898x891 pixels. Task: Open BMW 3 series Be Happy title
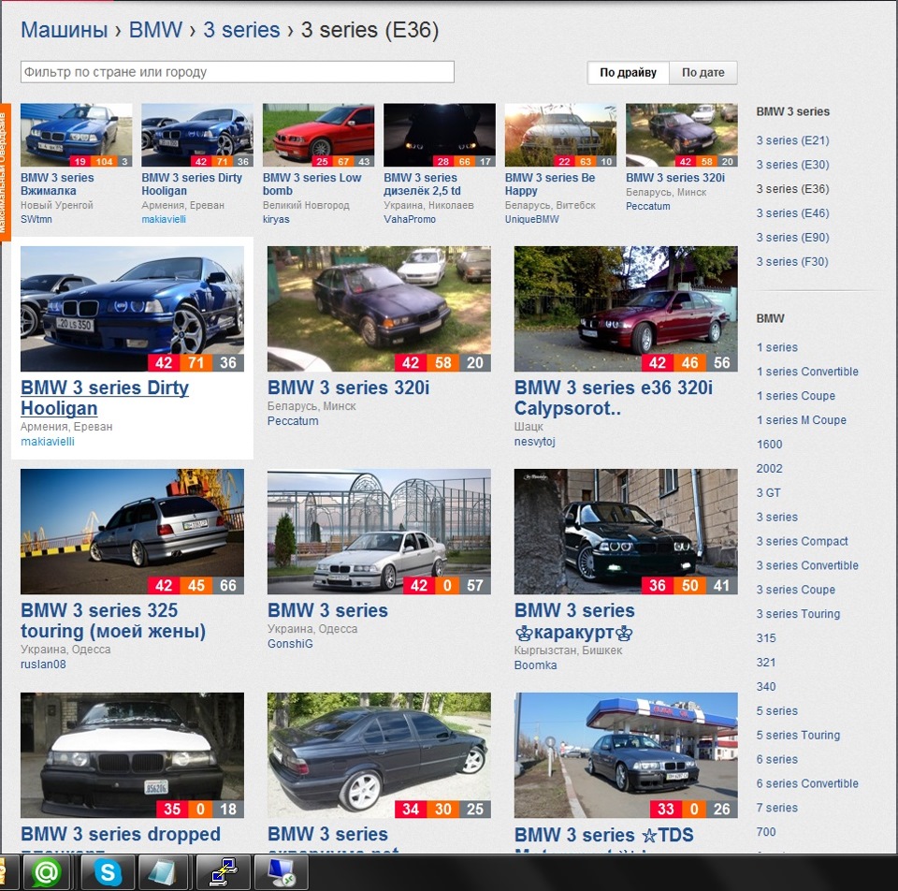pyautogui.click(x=550, y=184)
